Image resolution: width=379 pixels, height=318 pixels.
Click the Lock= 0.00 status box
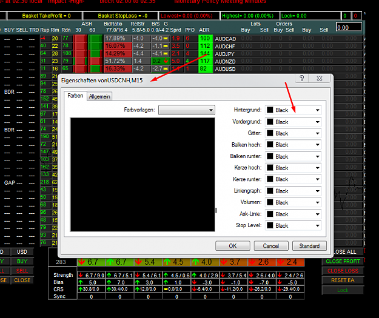[310, 16]
